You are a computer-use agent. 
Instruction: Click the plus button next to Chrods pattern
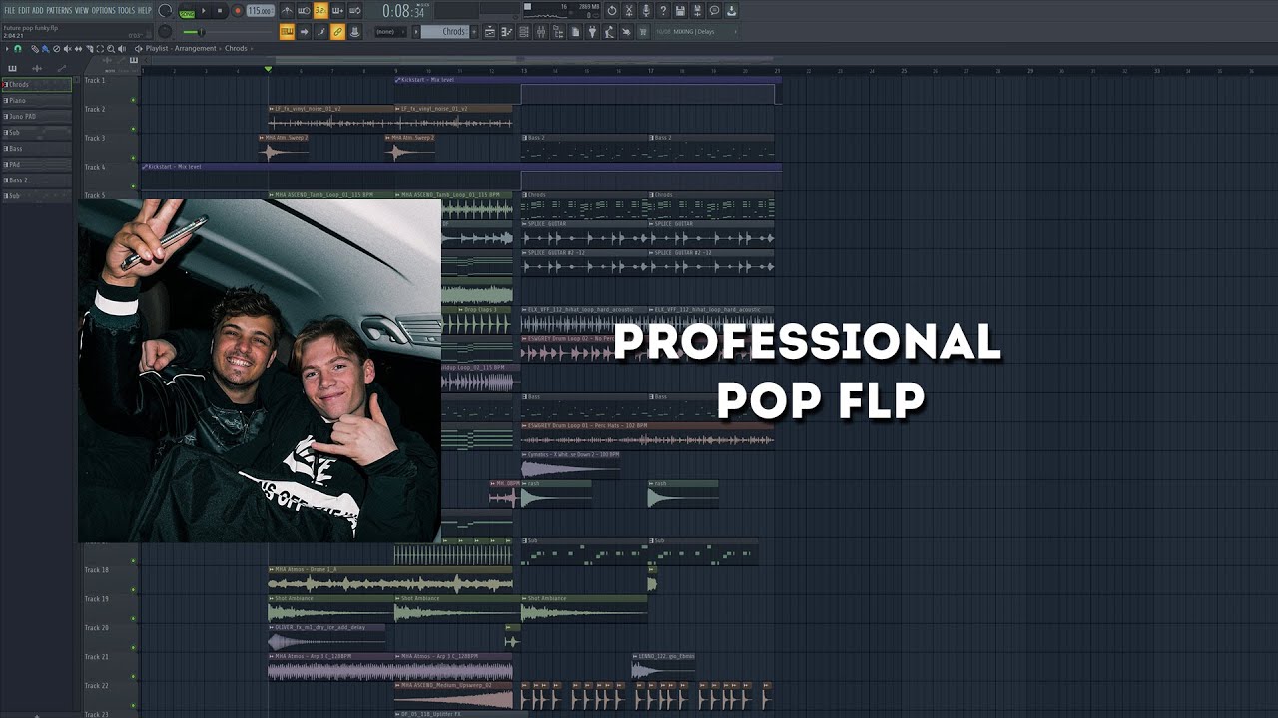(x=474, y=32)
